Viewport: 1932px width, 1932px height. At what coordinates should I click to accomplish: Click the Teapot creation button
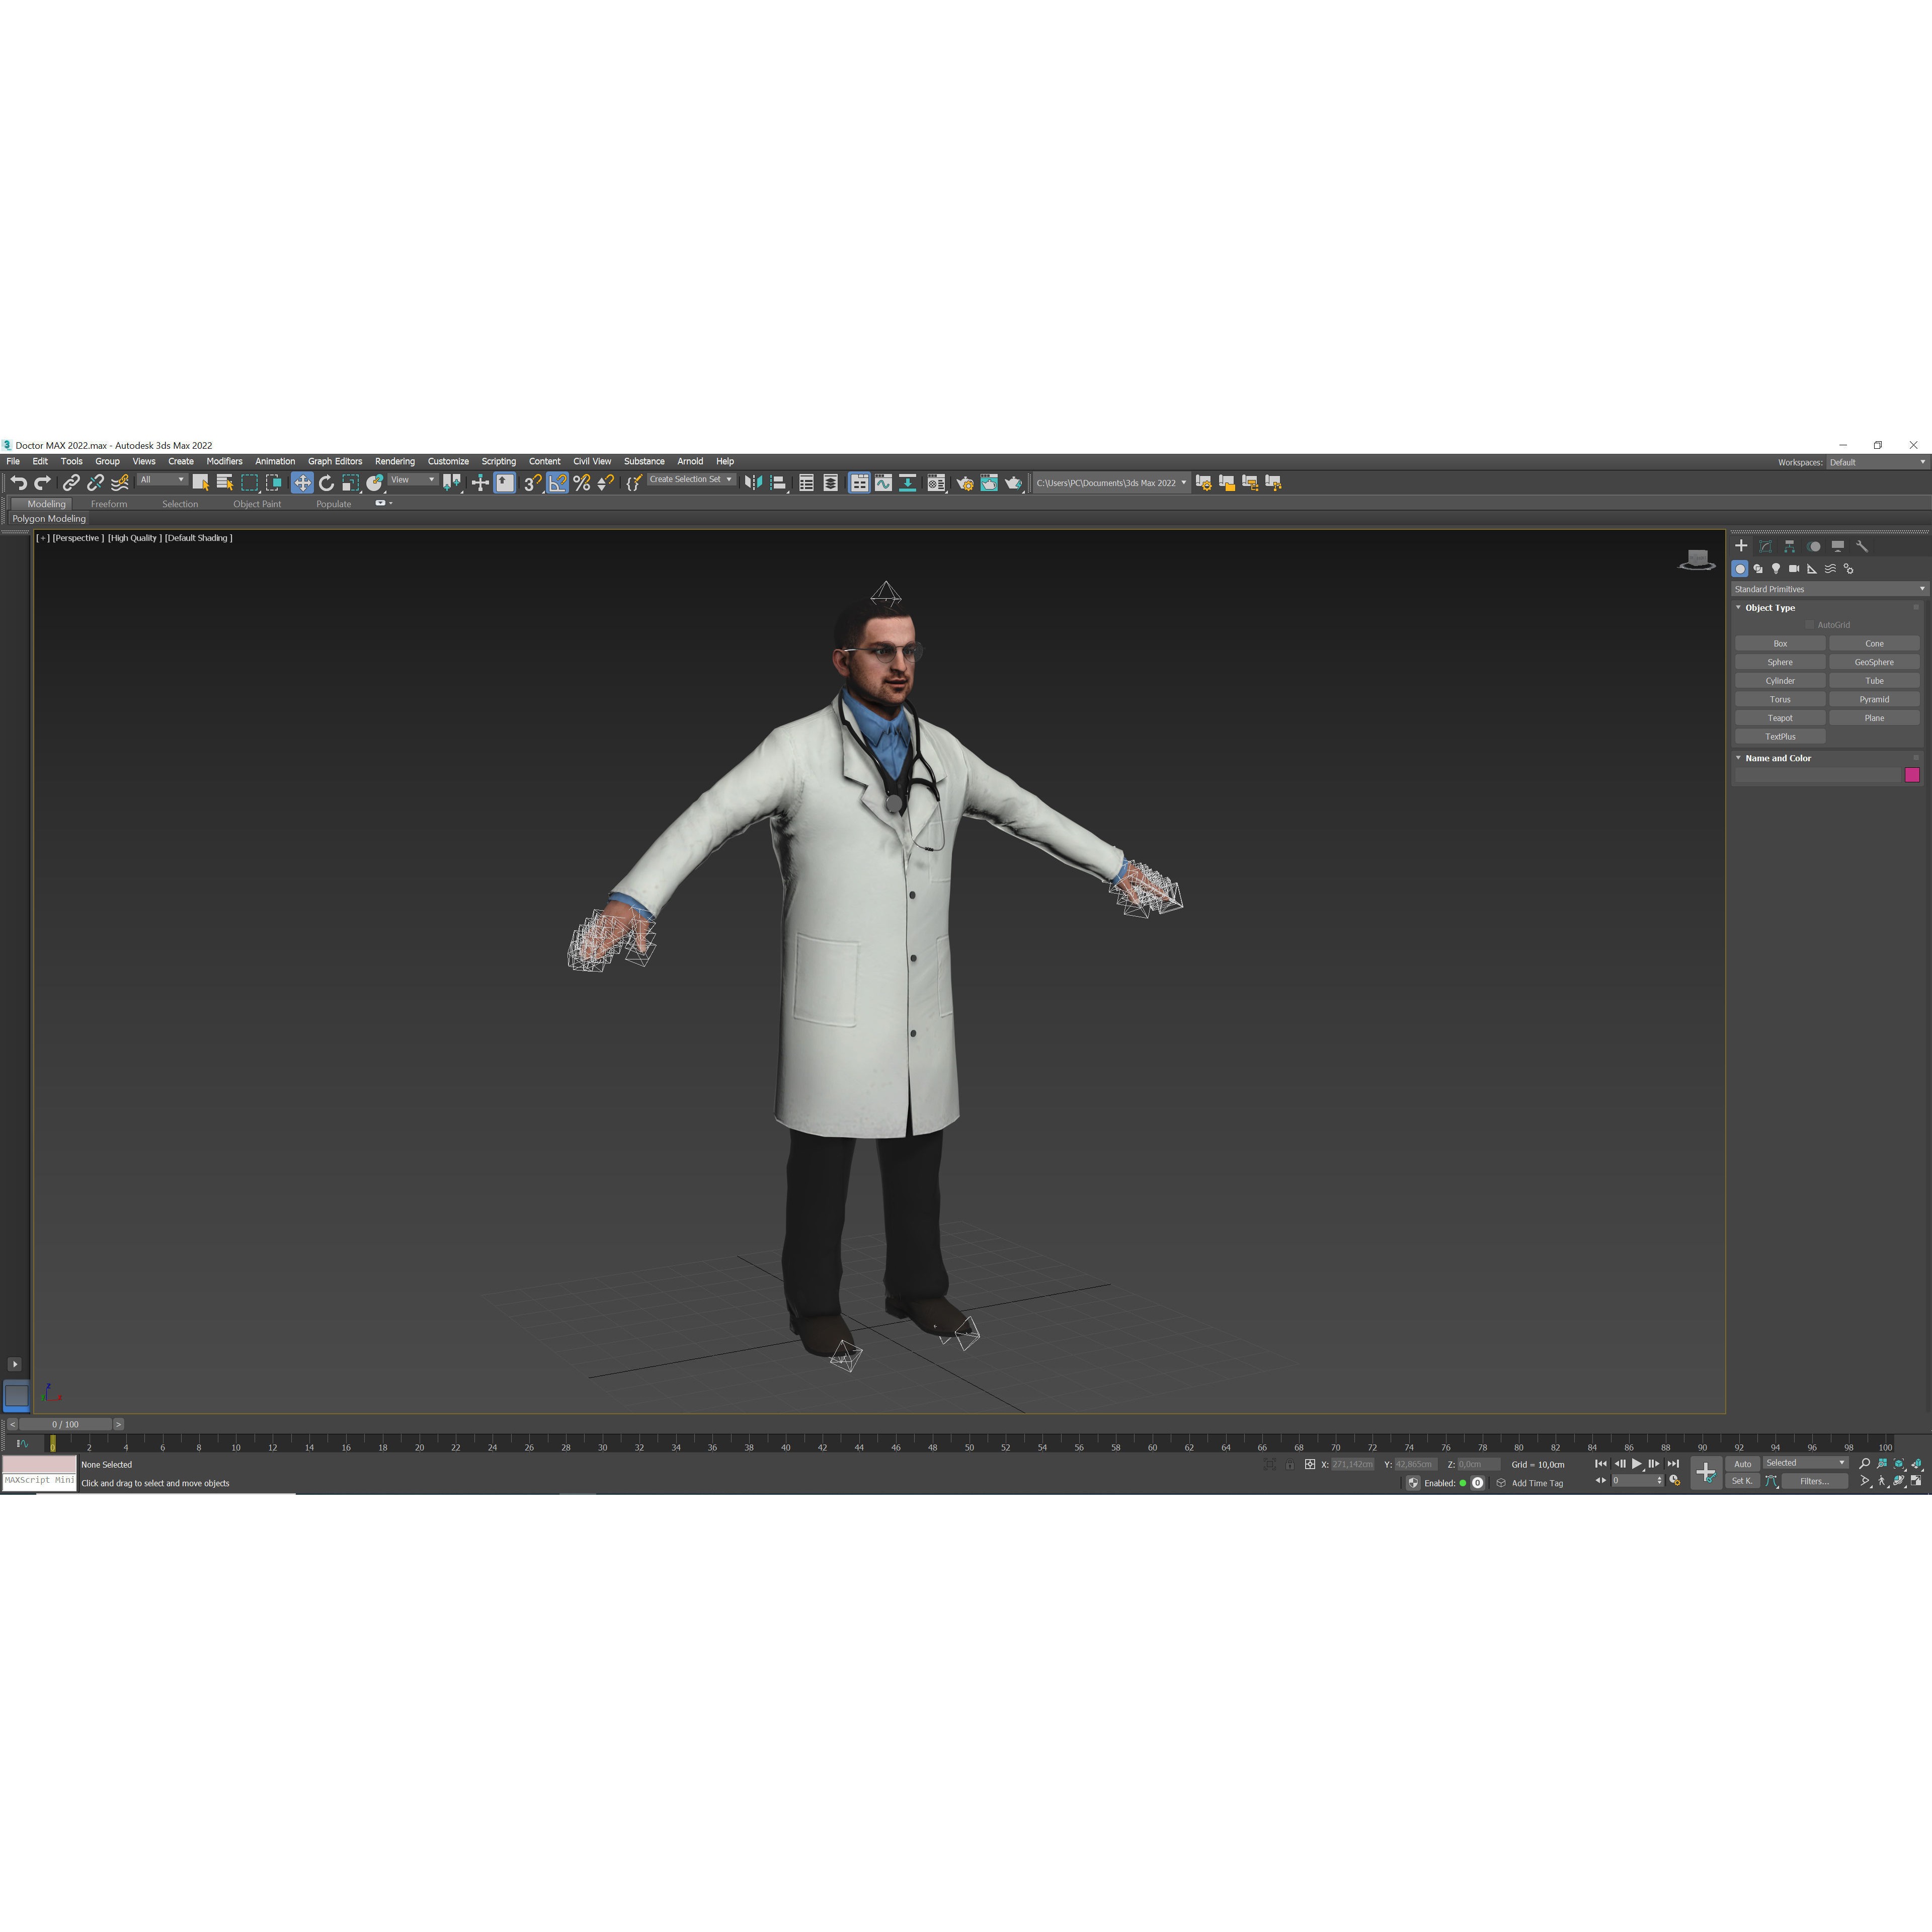coord(1780,718)
